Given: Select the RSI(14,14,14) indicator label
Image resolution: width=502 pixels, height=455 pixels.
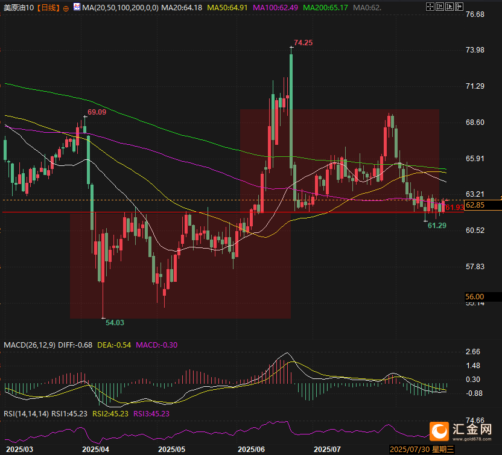Looking at the screenshot, I should coord(25,413).
